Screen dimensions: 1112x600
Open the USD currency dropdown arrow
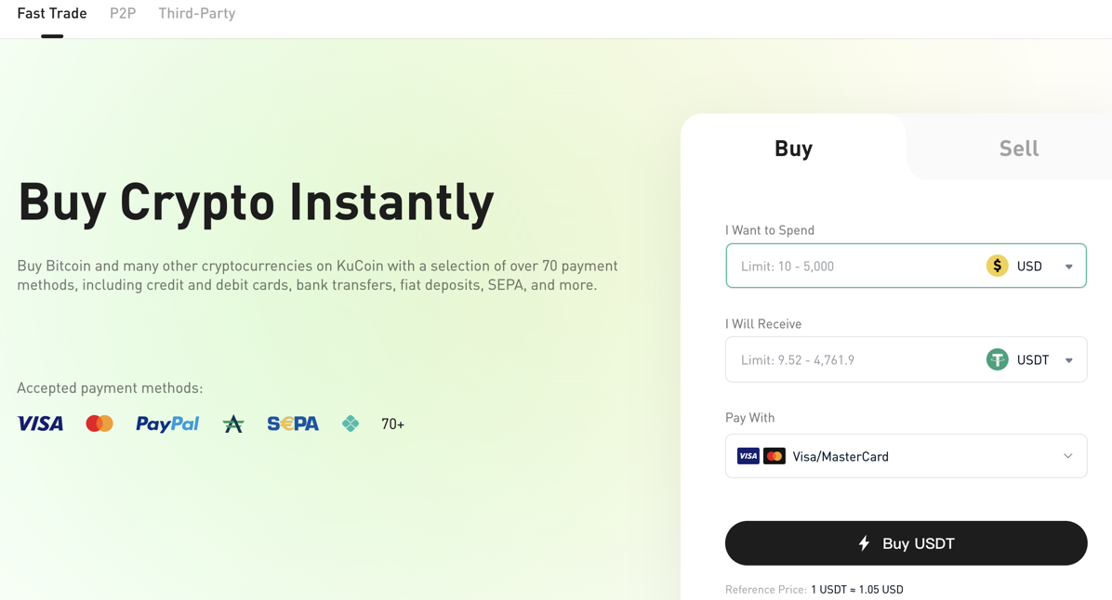tap(1068, 267)
